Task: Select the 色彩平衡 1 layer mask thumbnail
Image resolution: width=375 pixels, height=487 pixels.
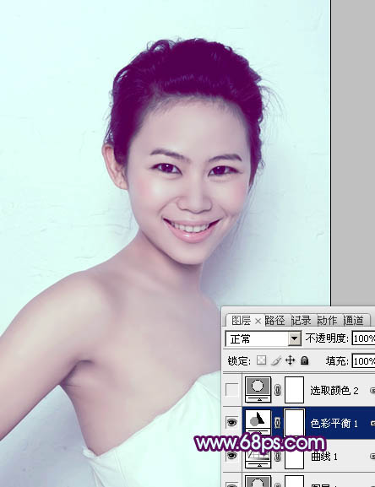Action: (x=294, y=422)
